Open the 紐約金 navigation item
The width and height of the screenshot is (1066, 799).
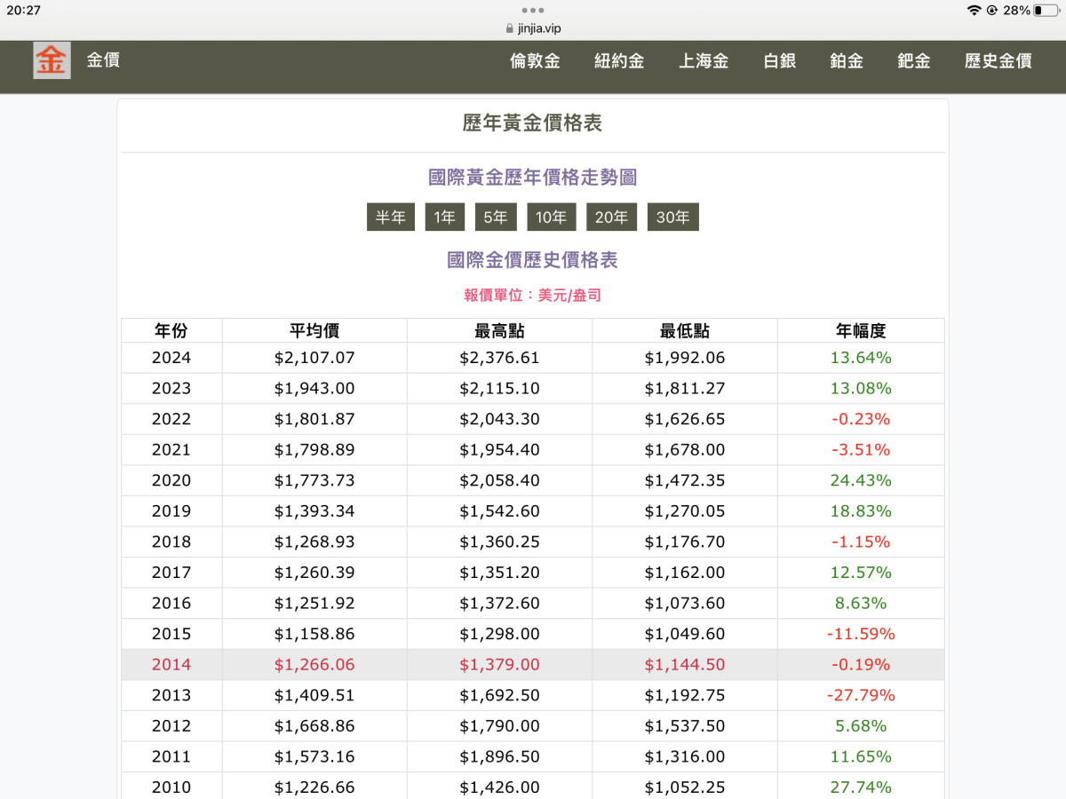[619, 61]
